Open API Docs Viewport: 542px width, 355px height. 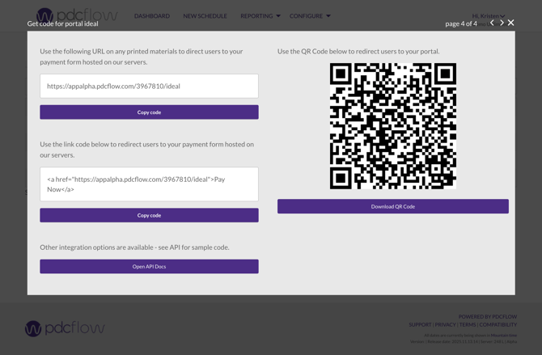(149, 267)
